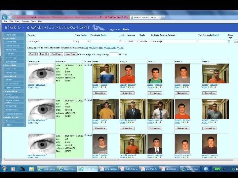Click the Constraint text field
Viewport: 238px width, 178px height.
coord(104,41)
